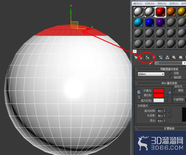The image size is (186, 155).
Task: Select the purple material sample slot
Action: tap(160, 22)
